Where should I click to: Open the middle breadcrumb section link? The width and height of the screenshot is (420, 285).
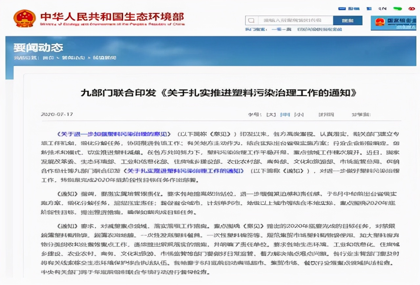[x=73, y=58]
